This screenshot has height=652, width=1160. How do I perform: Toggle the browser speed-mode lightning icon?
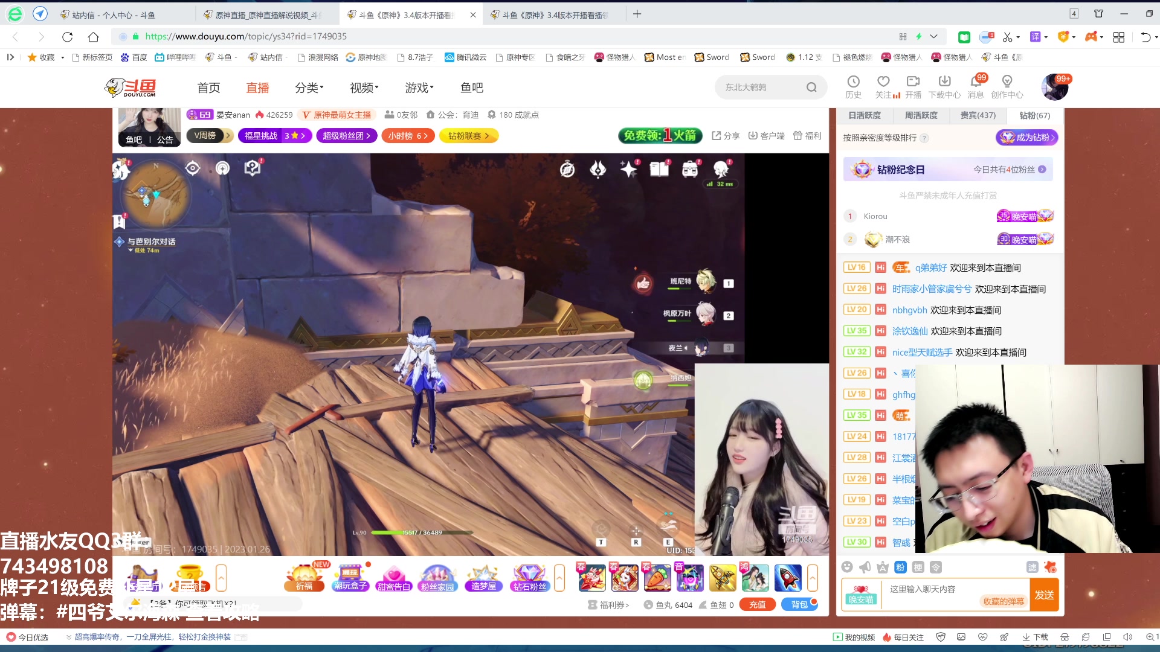919,37
